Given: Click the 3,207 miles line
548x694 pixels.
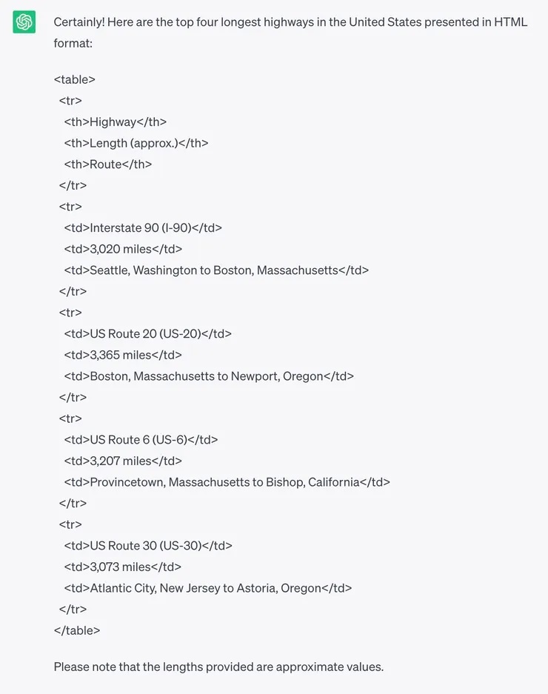Looking at the screenshot, I should click(122, 461).
